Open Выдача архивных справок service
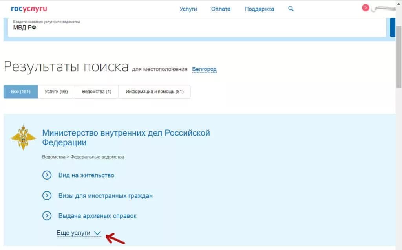 pyautogui.click(x=97, y=216)
